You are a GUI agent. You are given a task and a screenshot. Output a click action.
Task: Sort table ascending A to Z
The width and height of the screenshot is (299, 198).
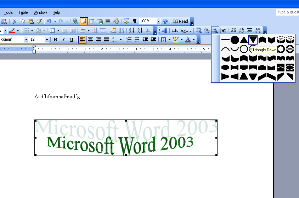[x=131, y=30]
